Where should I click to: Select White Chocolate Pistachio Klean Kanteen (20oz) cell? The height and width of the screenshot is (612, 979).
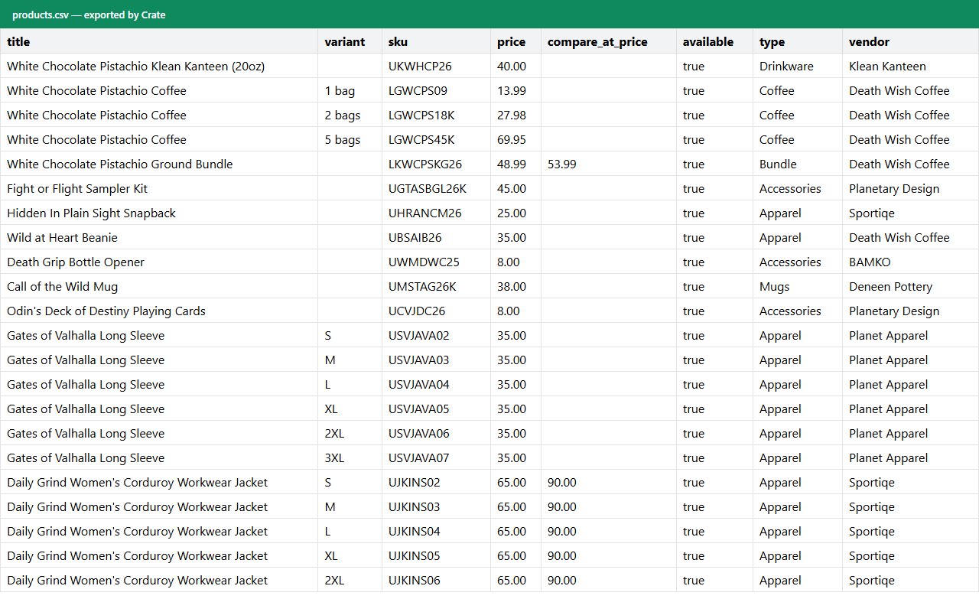[x=159, y=66]
